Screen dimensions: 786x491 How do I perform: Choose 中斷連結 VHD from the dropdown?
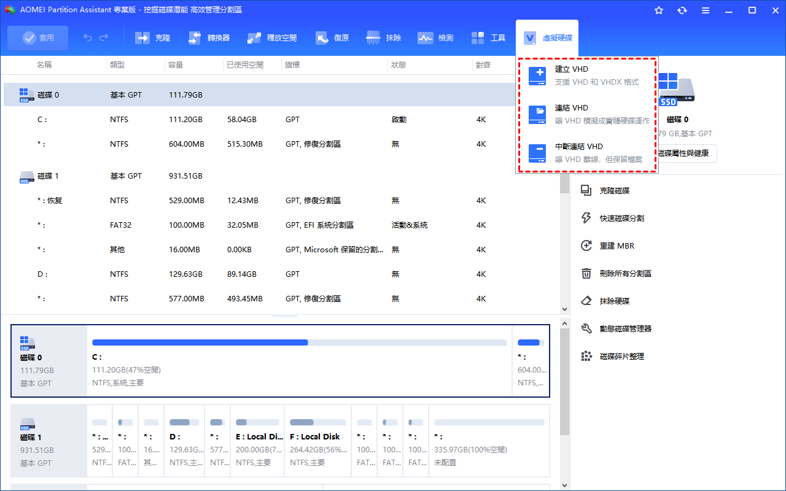click(x=587, y=153)
